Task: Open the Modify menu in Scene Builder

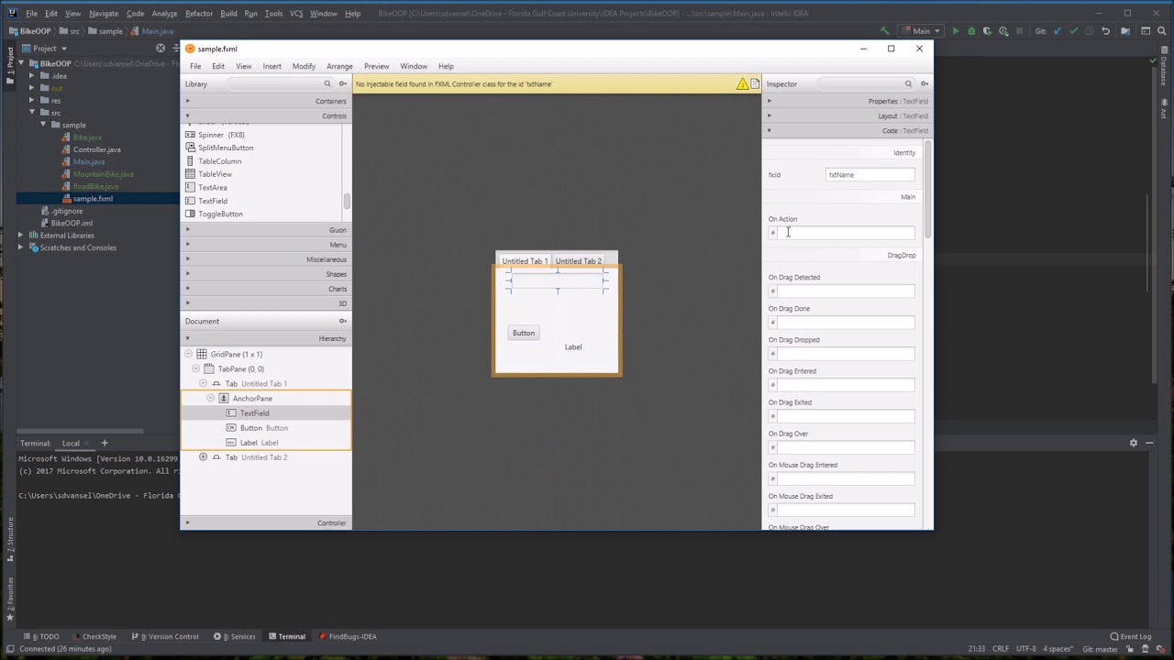Action: pos(304,66)
